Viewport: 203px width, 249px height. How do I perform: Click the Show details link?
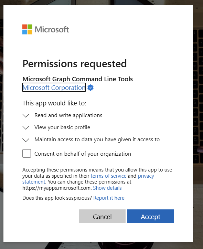tap(107, 188)
